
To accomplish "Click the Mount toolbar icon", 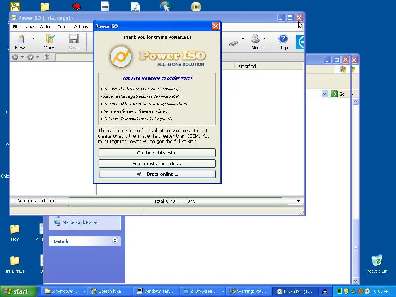I will point(258,42).
